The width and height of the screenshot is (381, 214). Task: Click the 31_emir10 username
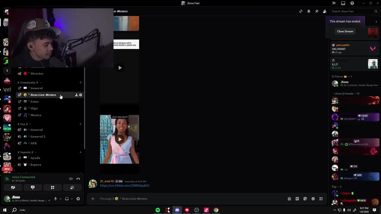(107, 181)
